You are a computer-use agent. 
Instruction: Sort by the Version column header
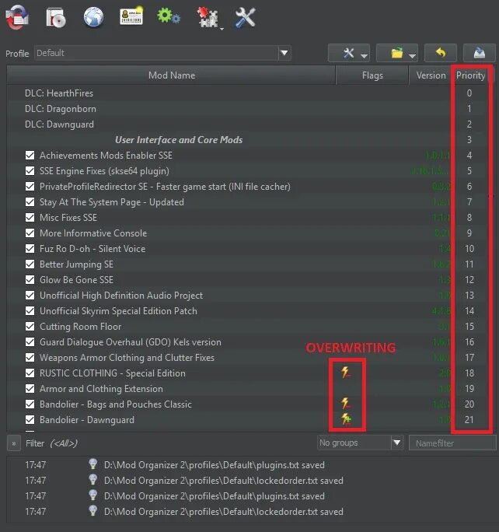pos(431,75)
